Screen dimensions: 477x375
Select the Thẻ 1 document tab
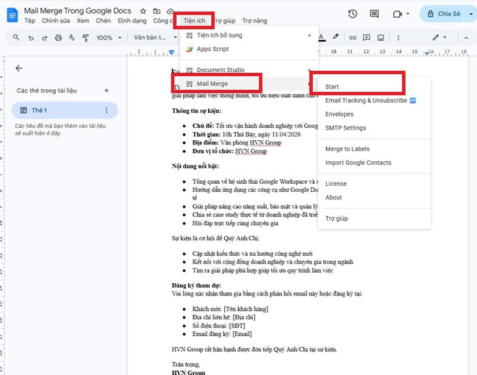(x=65, y=110)
